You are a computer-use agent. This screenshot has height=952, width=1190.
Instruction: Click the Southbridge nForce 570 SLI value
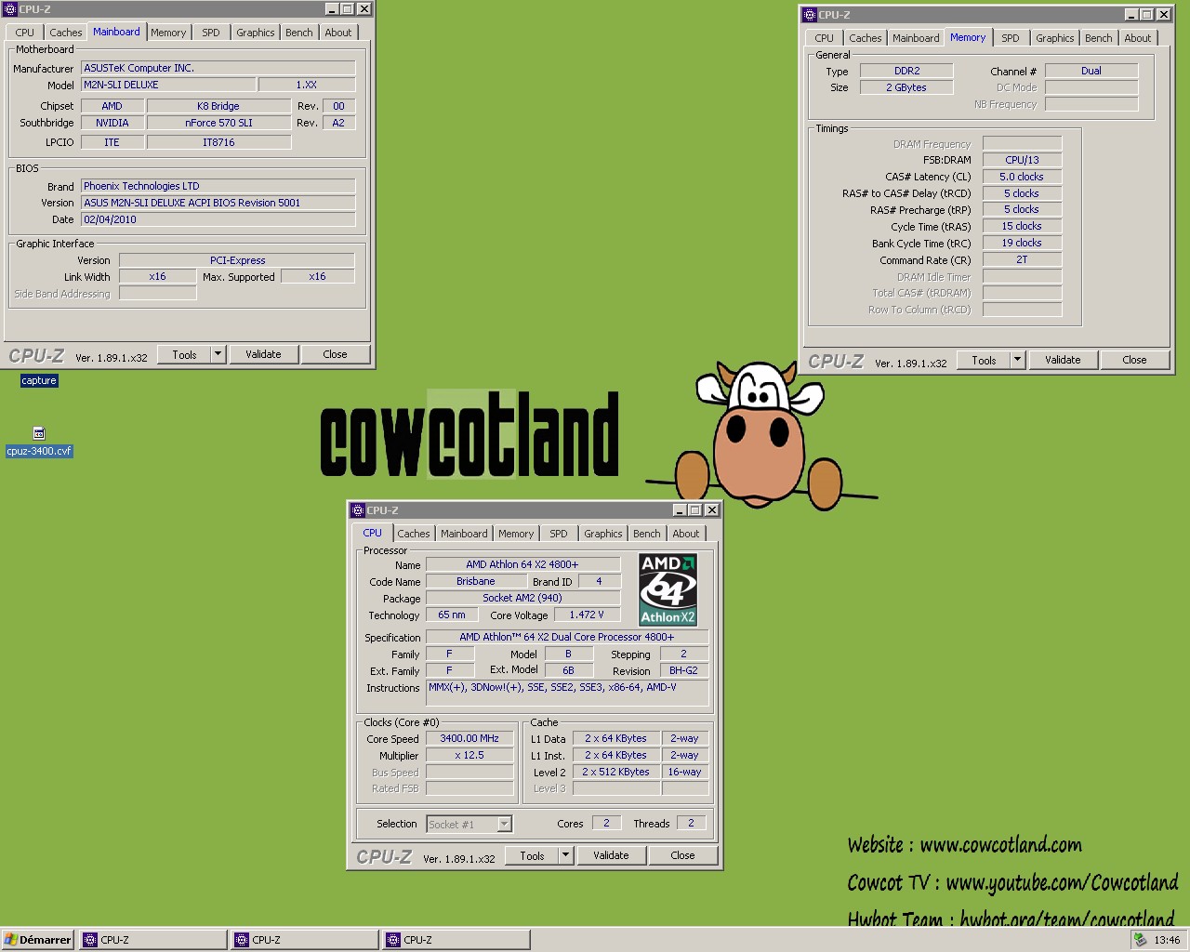[218, 123]
